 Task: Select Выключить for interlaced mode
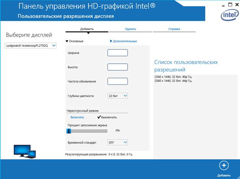[107, 117]
